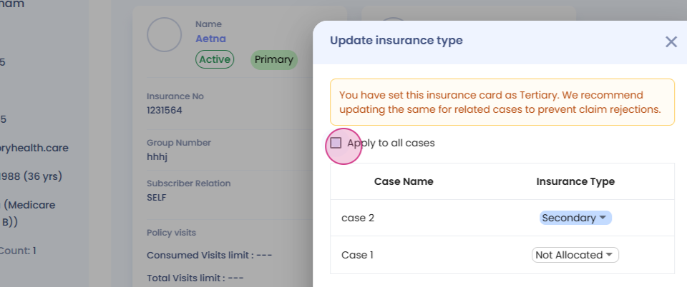The height and width of the screenshot is (287, 687).
Task: Open the Secondary dropdown for case 2
Action: point(575,218)
